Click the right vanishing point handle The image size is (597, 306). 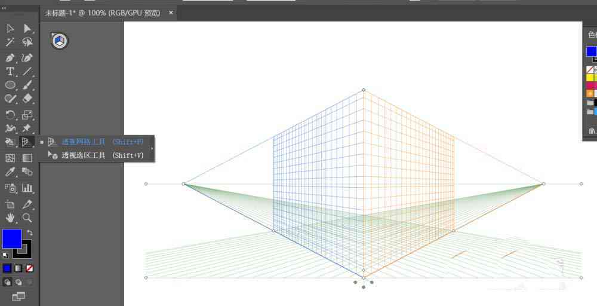544,183
